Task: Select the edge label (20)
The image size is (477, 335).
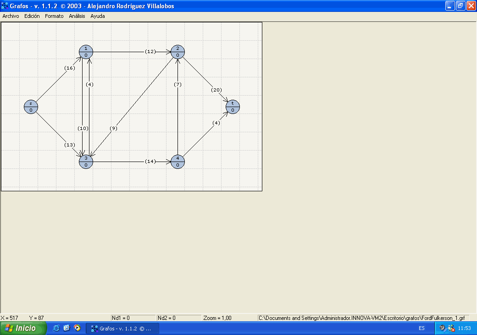Action: point(216,90)
